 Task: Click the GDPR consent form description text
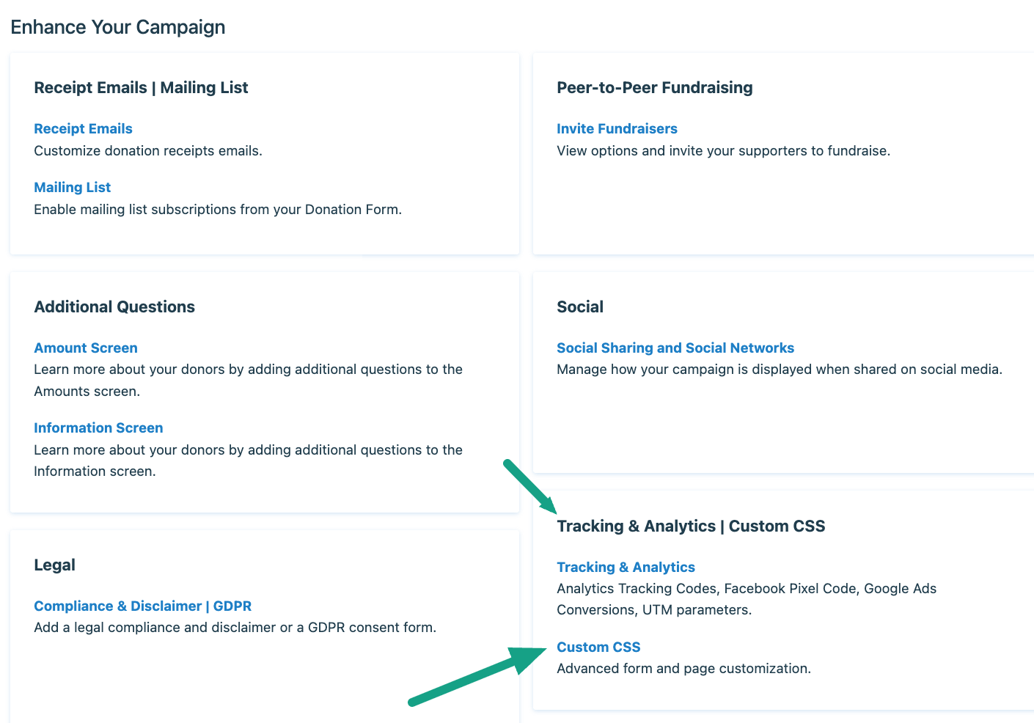pos(235,628)
